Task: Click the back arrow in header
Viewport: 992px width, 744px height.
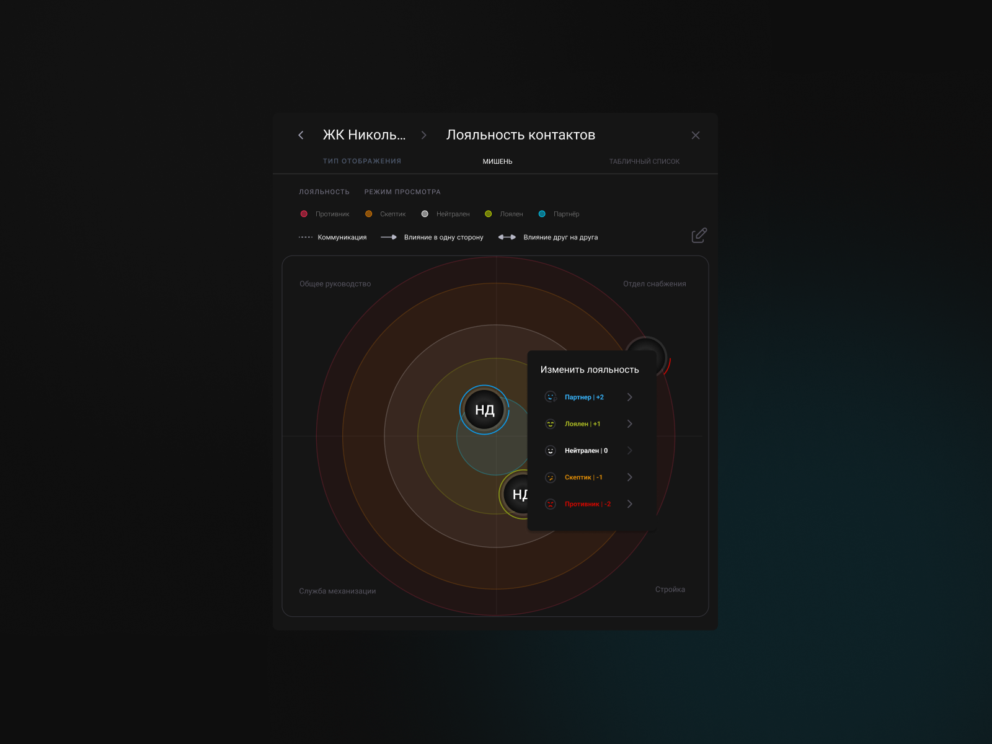Action: [x=301, y=135]
